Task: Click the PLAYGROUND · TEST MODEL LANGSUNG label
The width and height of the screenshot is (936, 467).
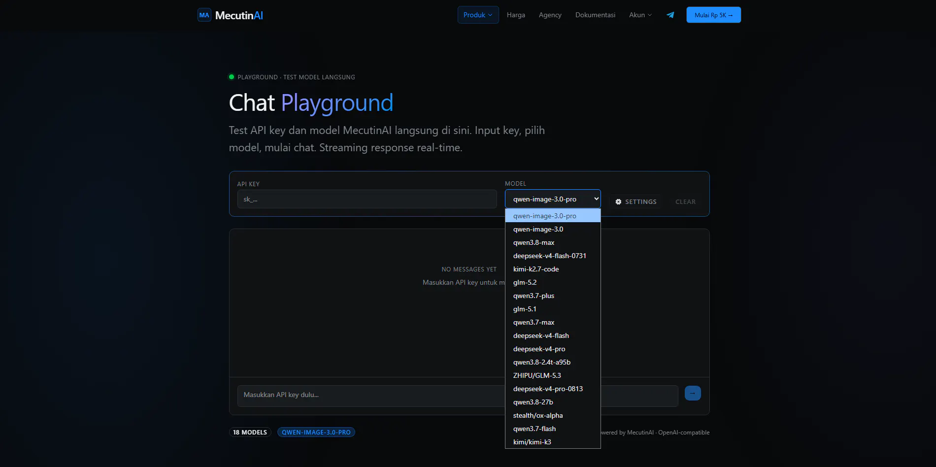Action: coord(296,77)
